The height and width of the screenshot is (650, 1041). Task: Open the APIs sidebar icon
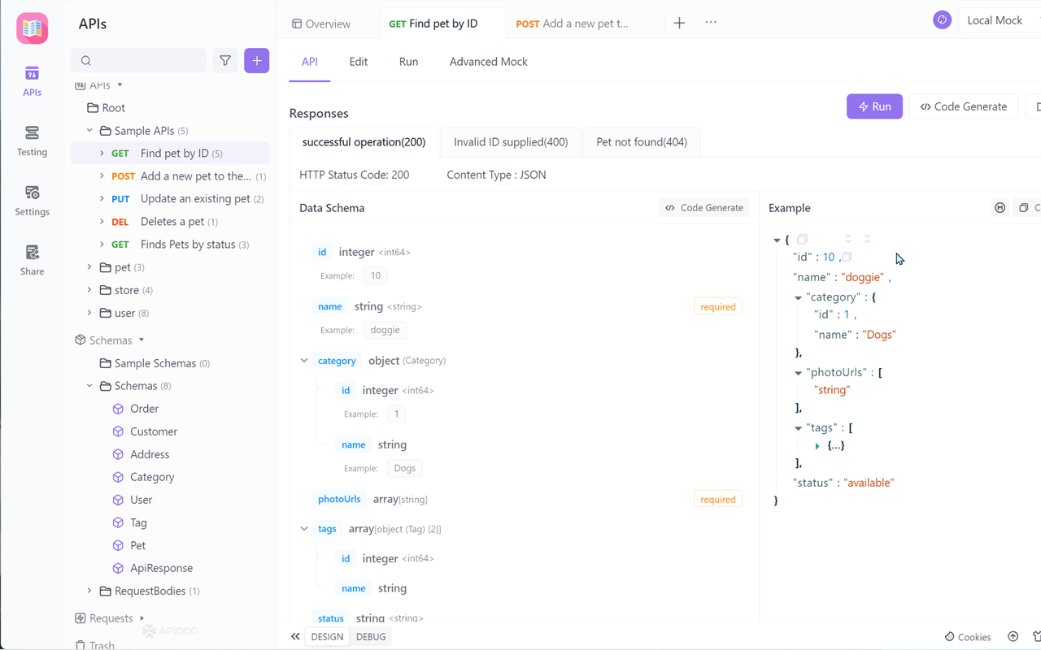pos(32,79)
